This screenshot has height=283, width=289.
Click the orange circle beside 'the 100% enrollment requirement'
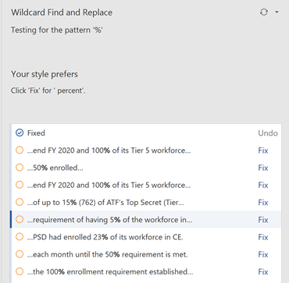pos(20,272)
